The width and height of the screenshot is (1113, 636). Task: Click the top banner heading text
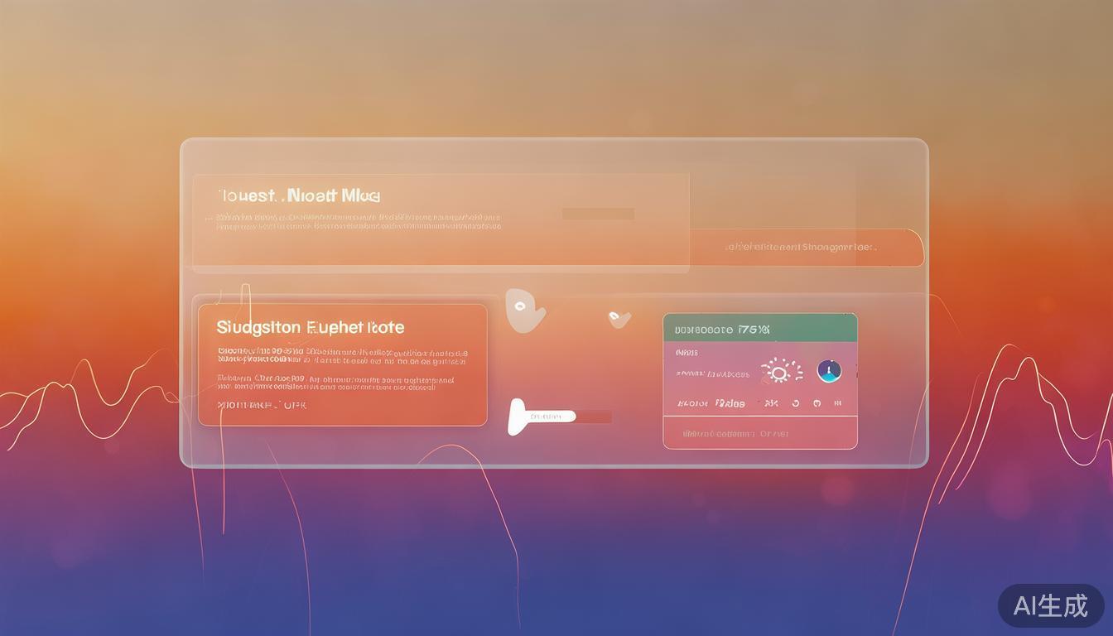pos(300,196)
